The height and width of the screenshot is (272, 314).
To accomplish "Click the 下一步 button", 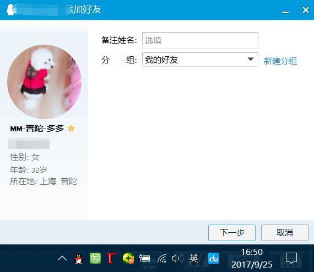I will (x=232, y=233).
